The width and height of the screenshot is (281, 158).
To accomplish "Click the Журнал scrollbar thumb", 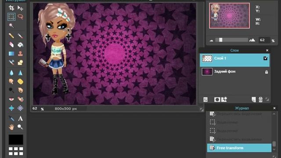I will [274, 144].
